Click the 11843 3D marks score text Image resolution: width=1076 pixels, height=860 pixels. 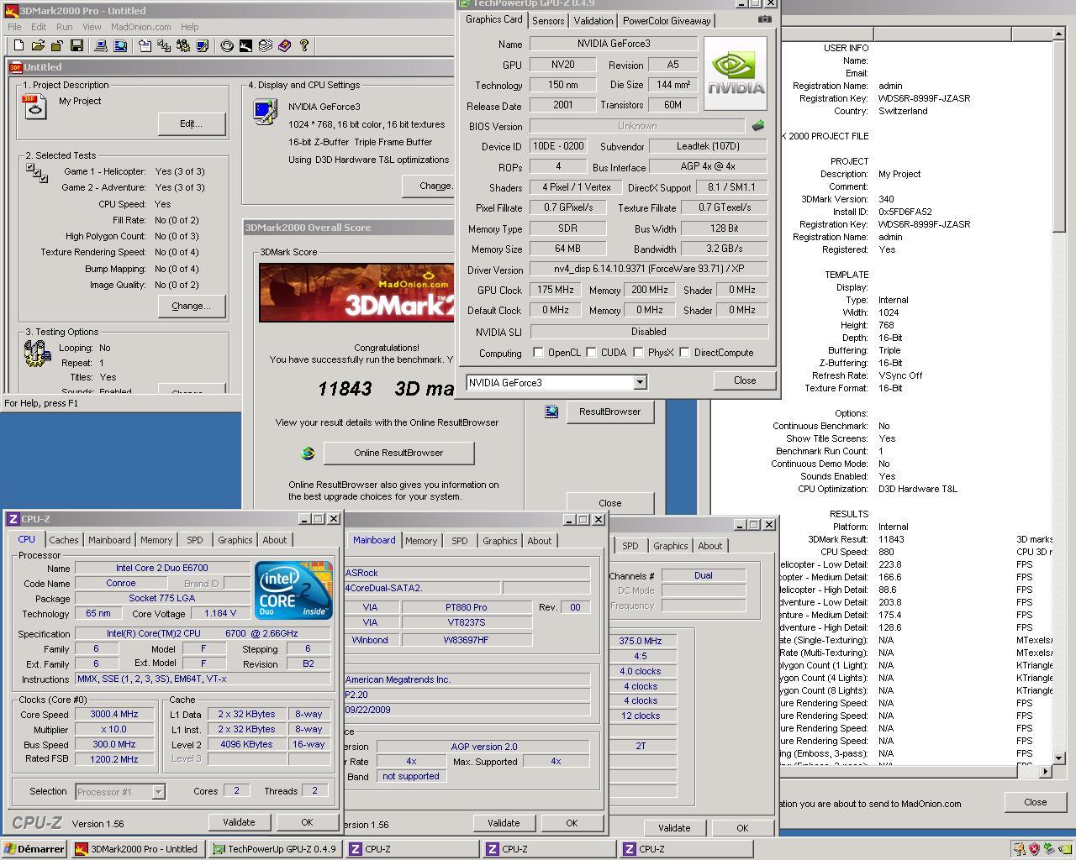tap(387, 389)
